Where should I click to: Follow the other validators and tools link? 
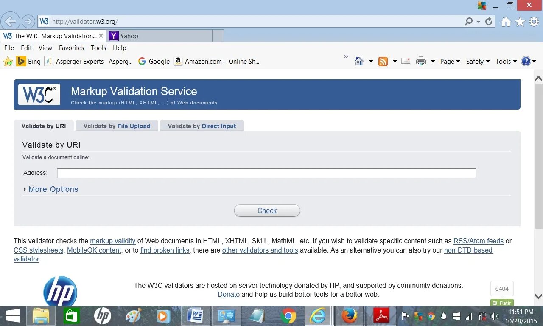260,250
